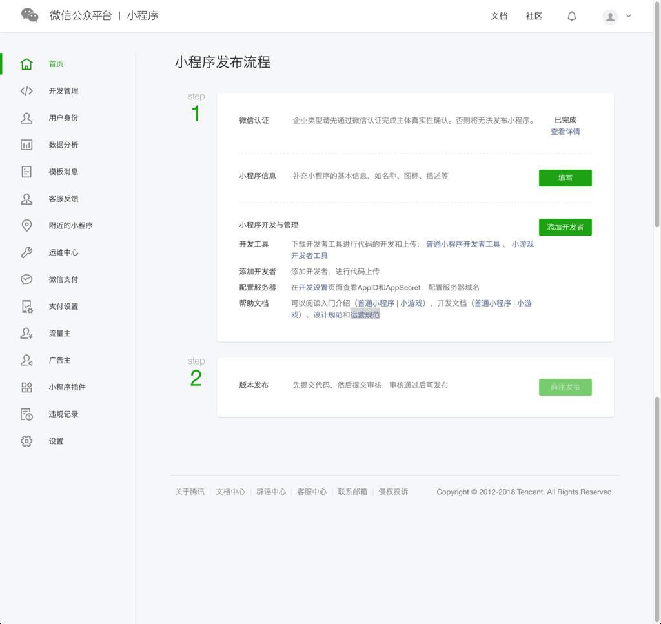
Task: Click the user avatar icon
Action: coord(610,16)
